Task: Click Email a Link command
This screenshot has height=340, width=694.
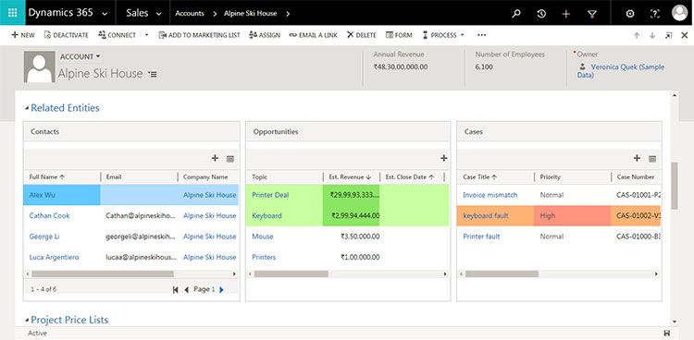Action: 313,35
